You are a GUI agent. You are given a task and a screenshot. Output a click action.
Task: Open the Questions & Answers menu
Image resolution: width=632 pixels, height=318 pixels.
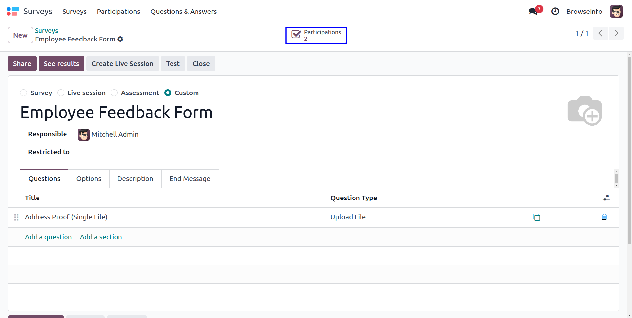pos(183,12)
